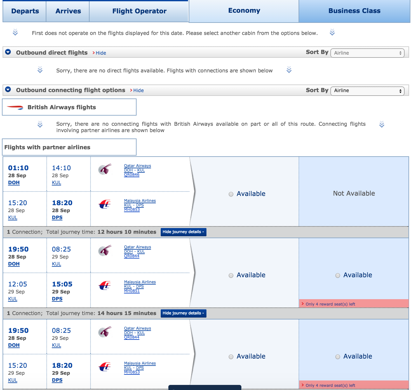Click the double-chevron next to the no-direct-flights message
411x390 pixels.
pyautogui.click(x=40, y=70)
